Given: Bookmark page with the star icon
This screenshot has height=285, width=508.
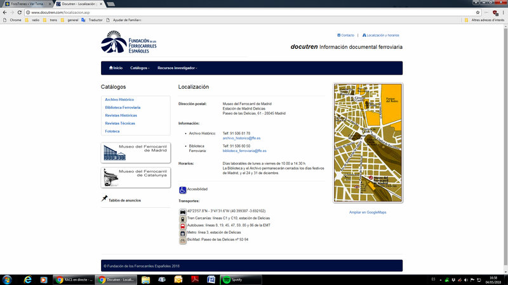Looking at the screenshot, I should tap(478, 12).
